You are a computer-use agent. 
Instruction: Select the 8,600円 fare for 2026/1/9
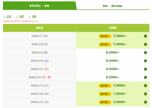click(113, 53)
